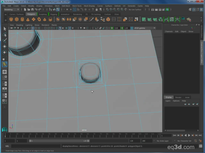Go to end of playback range

tap(200, 135)
